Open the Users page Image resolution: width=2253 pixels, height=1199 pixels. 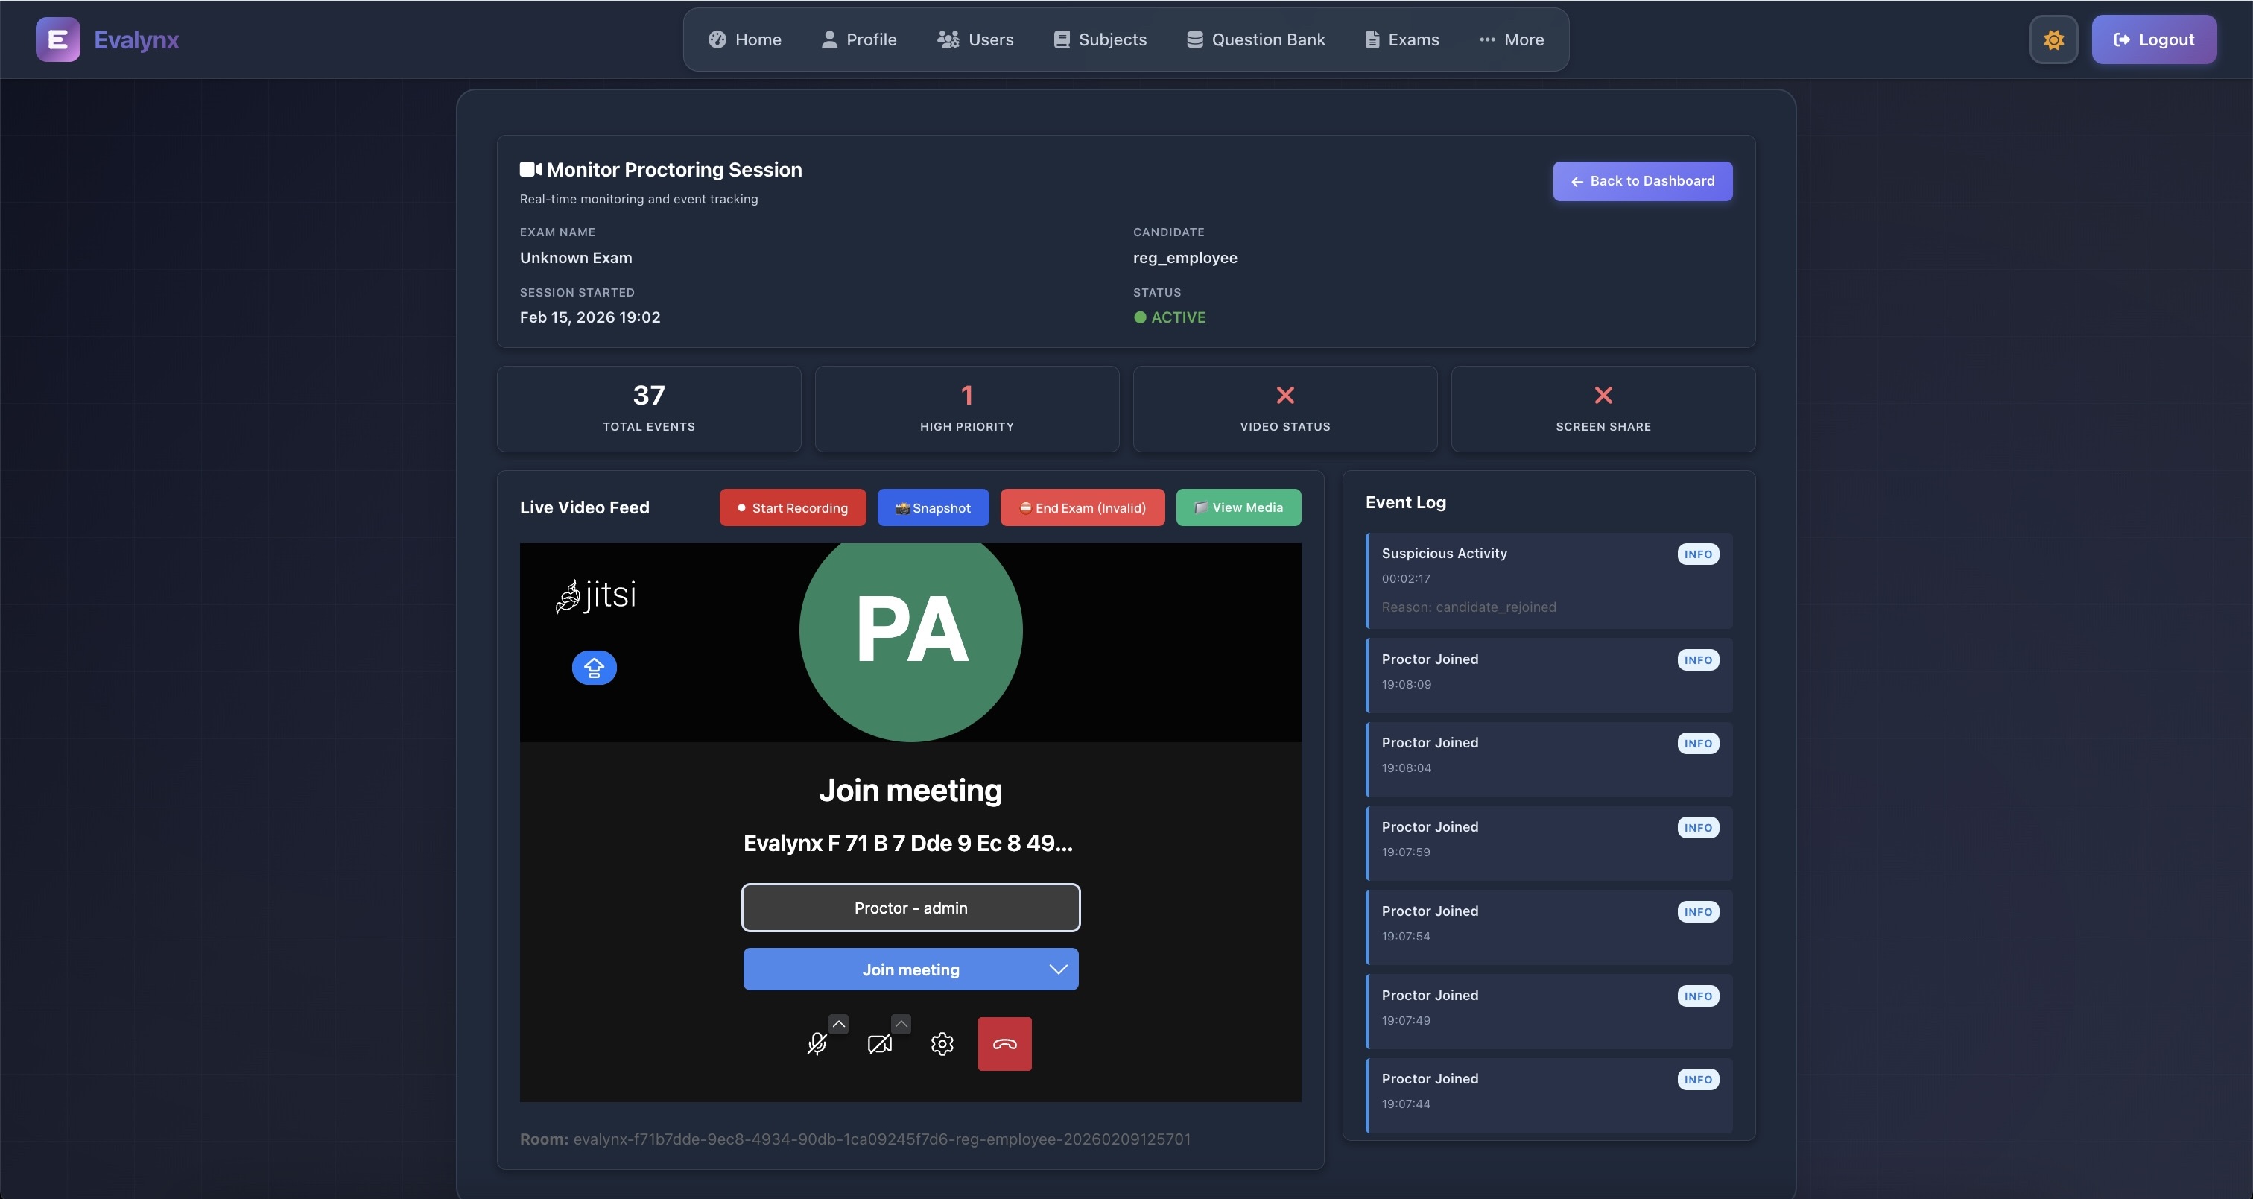975,39
